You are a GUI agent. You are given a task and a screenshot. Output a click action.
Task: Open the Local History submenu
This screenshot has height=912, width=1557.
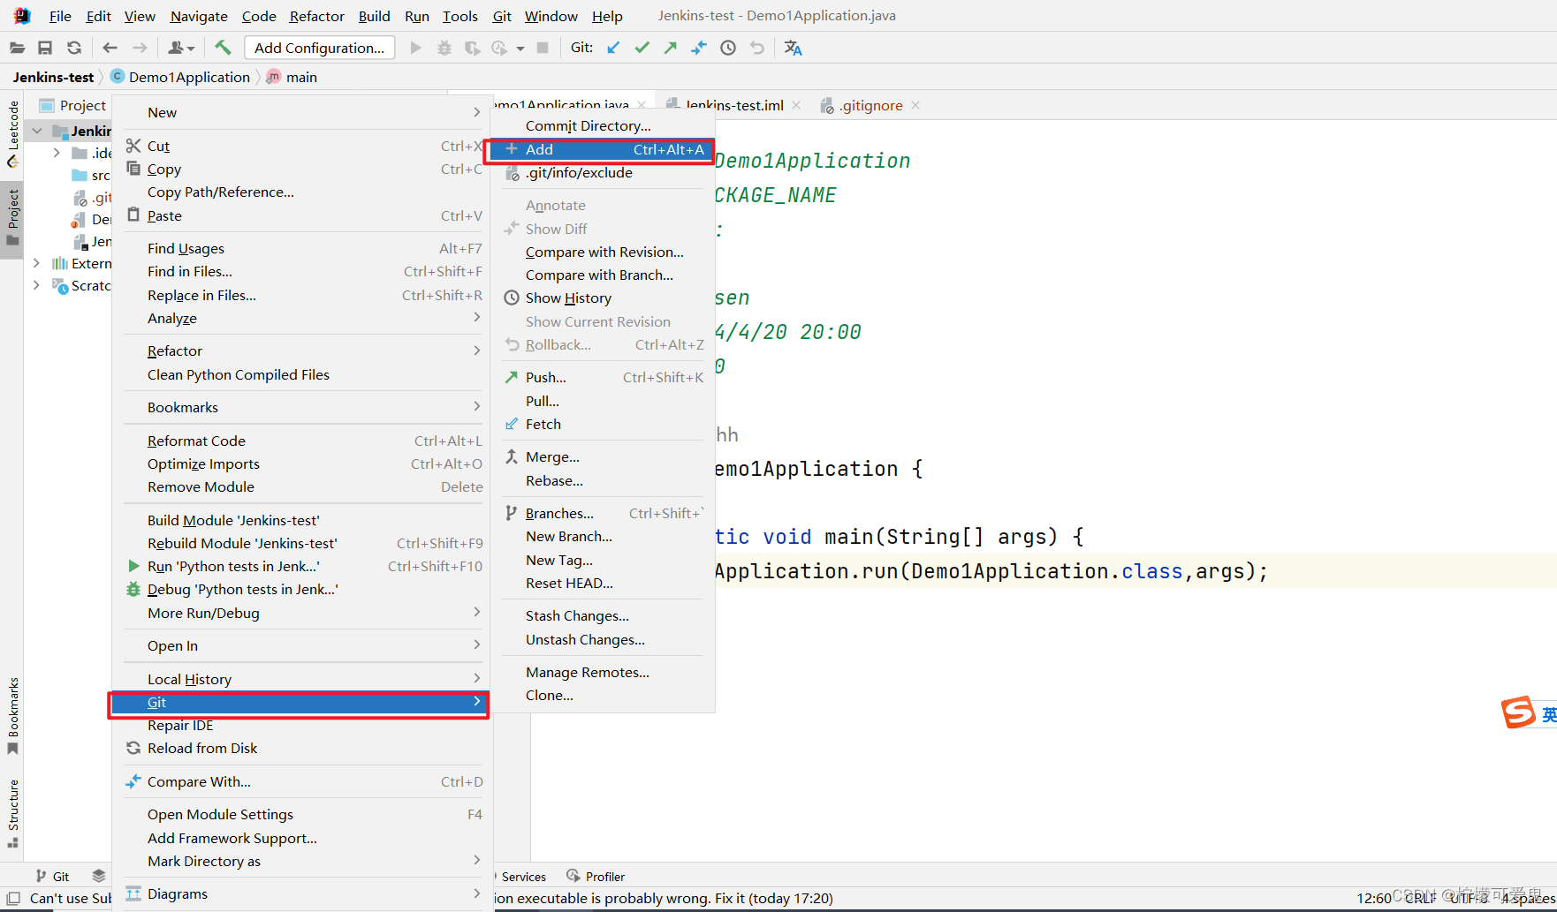pyautogui.click(x=303, y=679)
